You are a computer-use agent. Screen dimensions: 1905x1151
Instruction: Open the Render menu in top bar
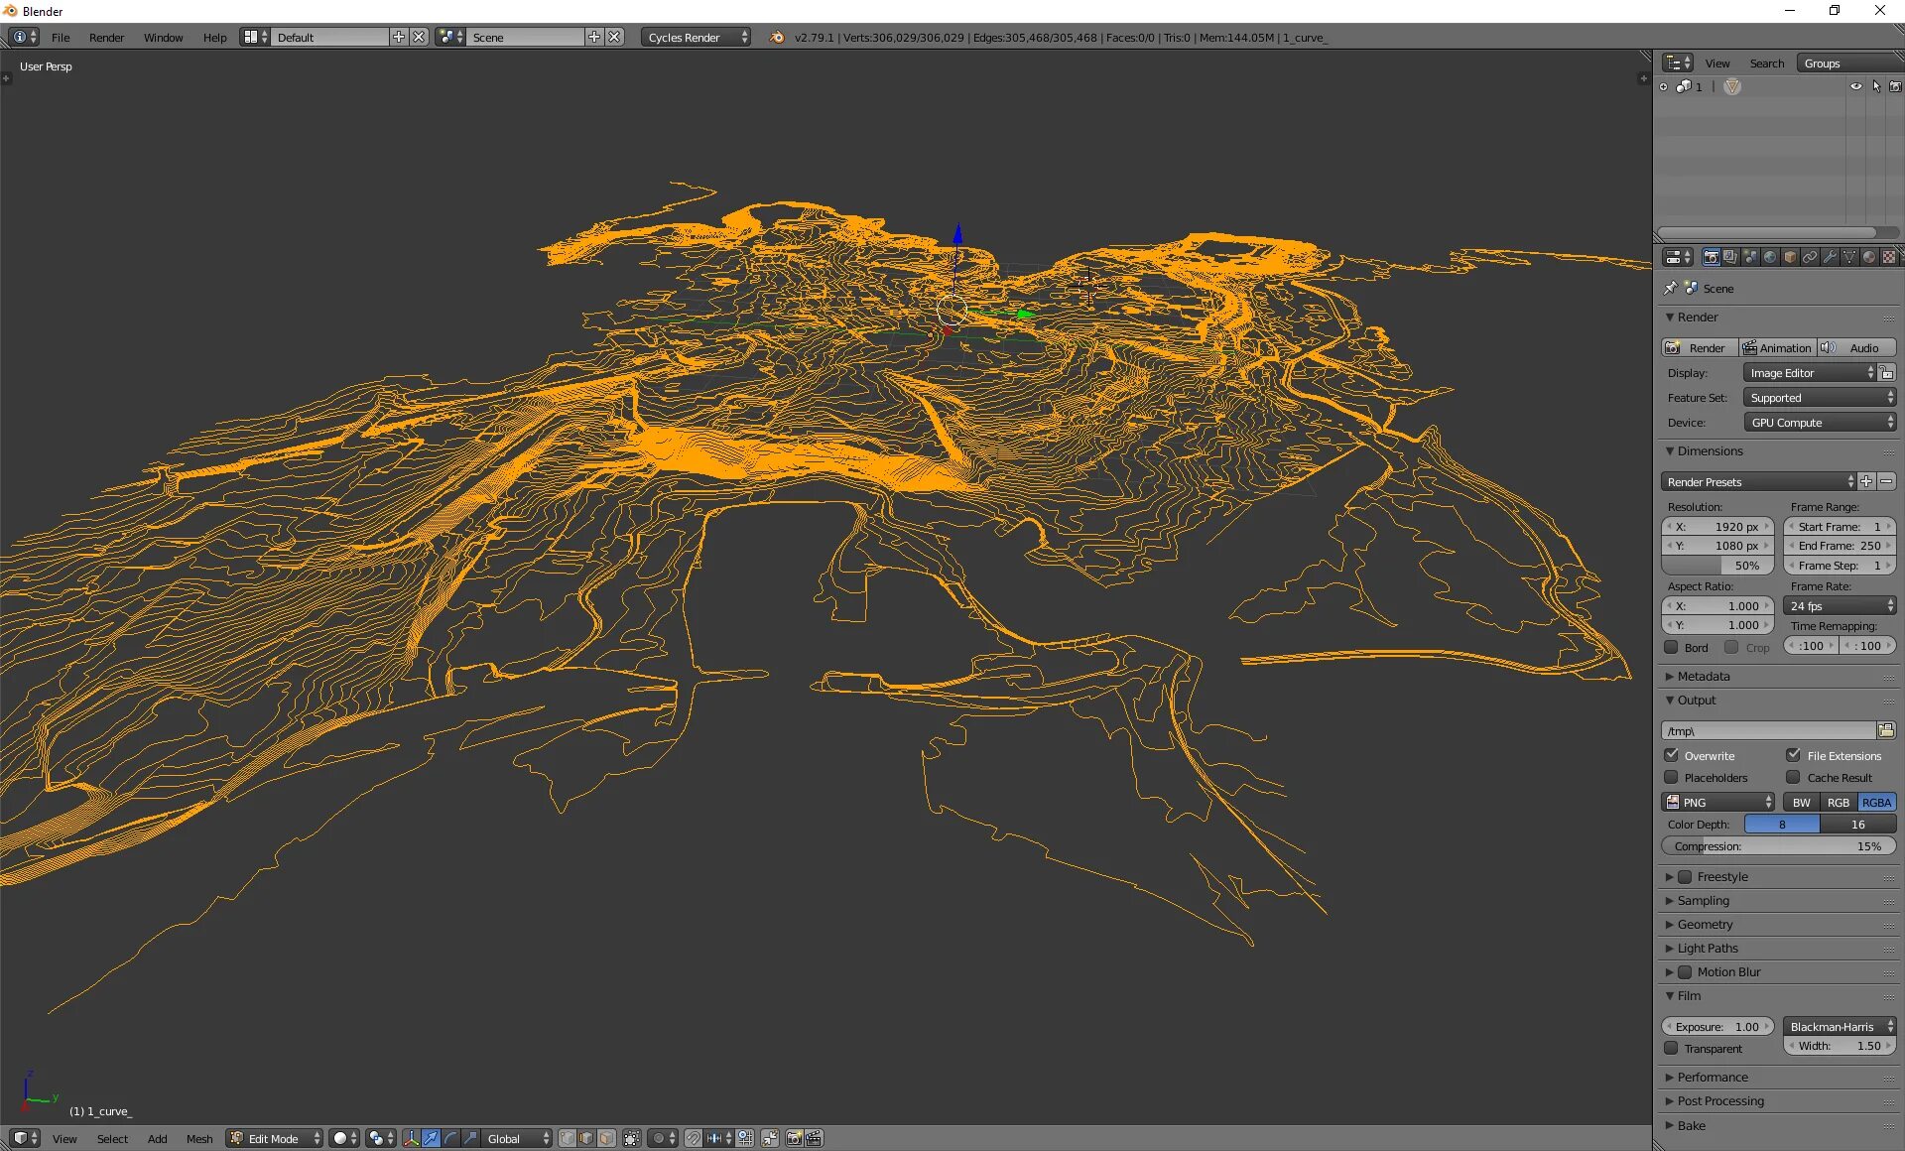[106, 37]
